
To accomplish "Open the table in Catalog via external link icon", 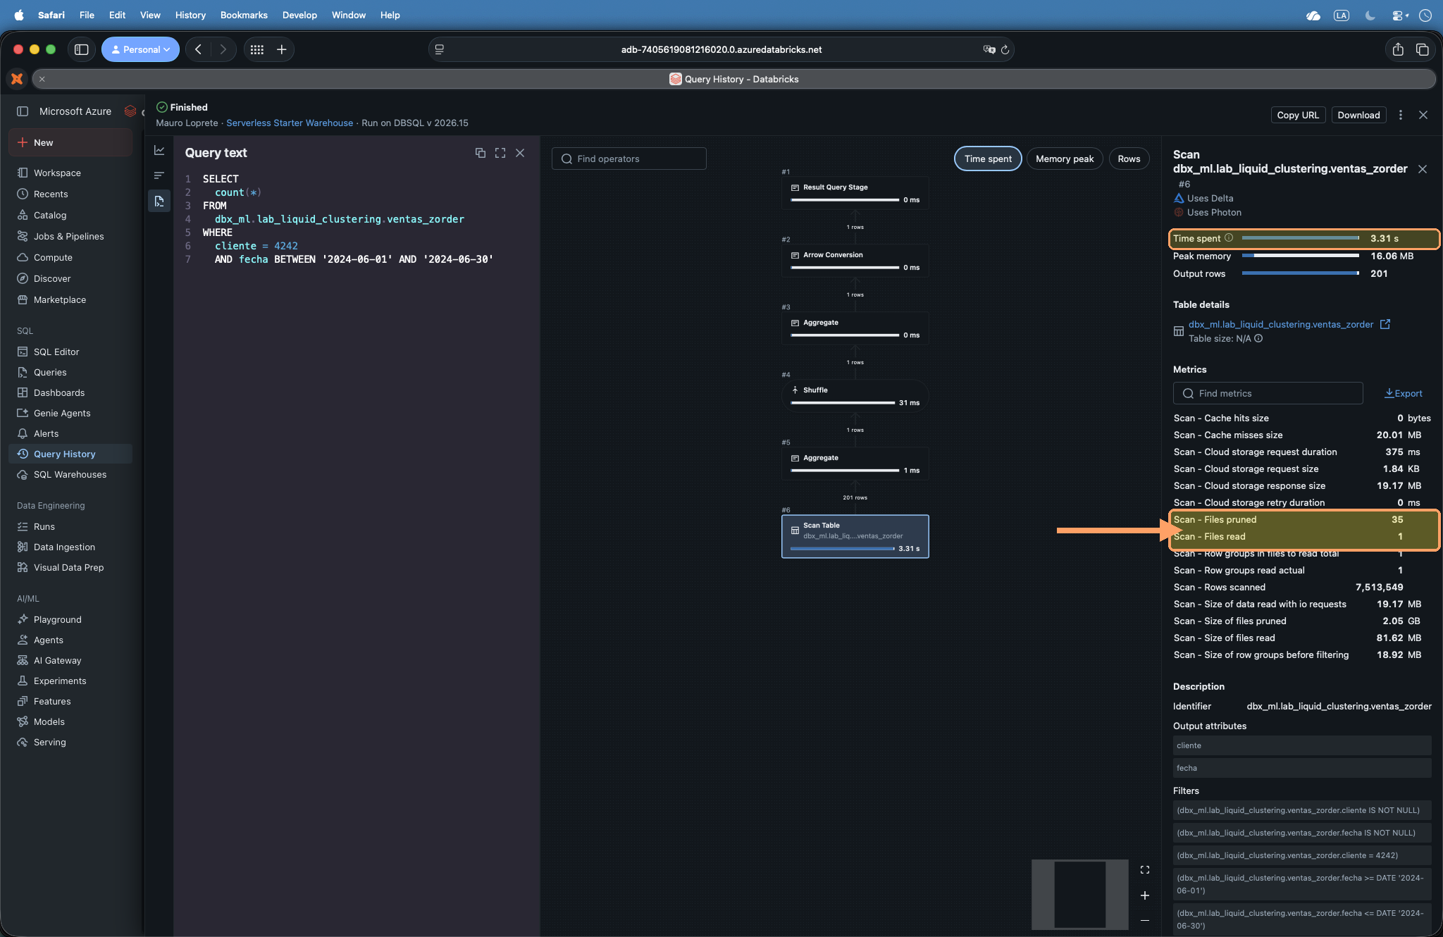I will click(x=1385, y=324).
